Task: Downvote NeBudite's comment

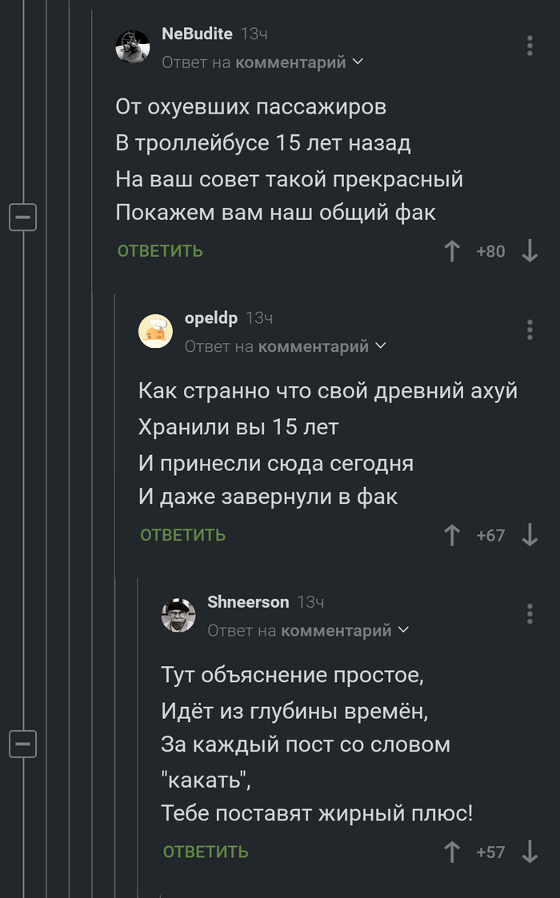Action: pyautogui.click(x=530, y=252)
